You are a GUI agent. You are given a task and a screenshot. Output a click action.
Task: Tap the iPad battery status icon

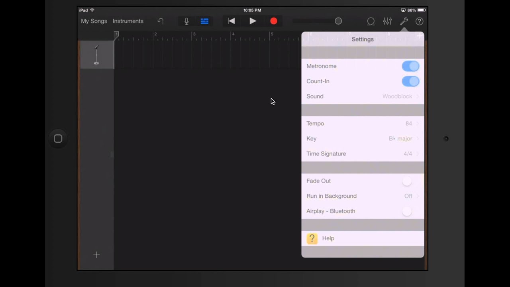click(x=422, y=10)
